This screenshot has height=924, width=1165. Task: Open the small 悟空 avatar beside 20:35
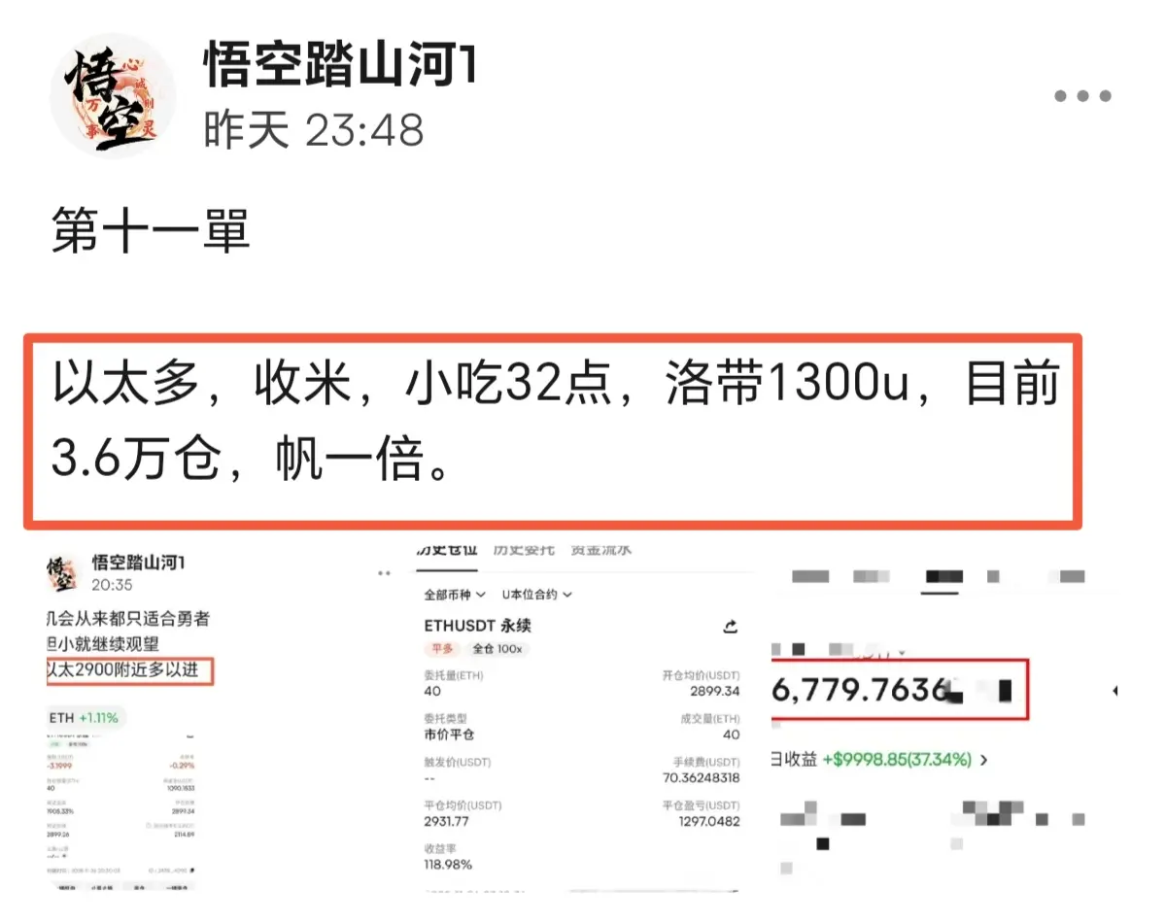click(61, 573)
